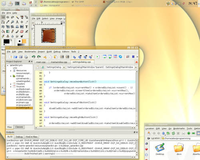Click the green plus zoom-in icon in Konqueror
This screenshot has height=160, width=200.
click(x=188, y=133)
